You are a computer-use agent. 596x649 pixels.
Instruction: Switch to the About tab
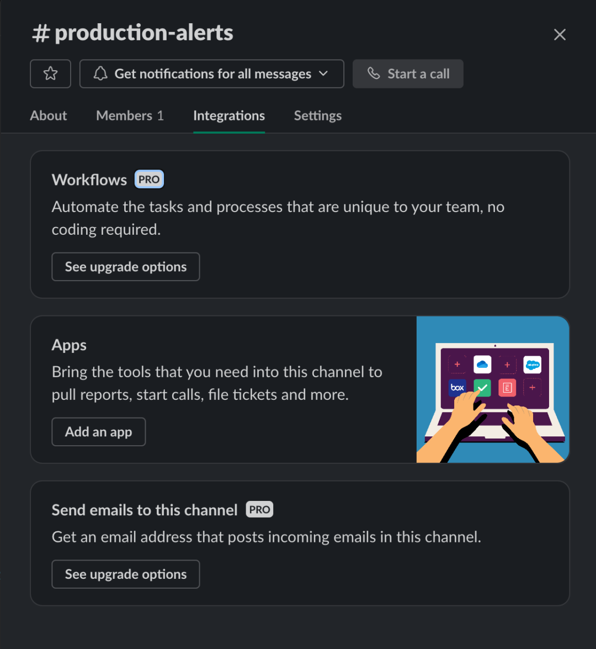click(48, 115)
